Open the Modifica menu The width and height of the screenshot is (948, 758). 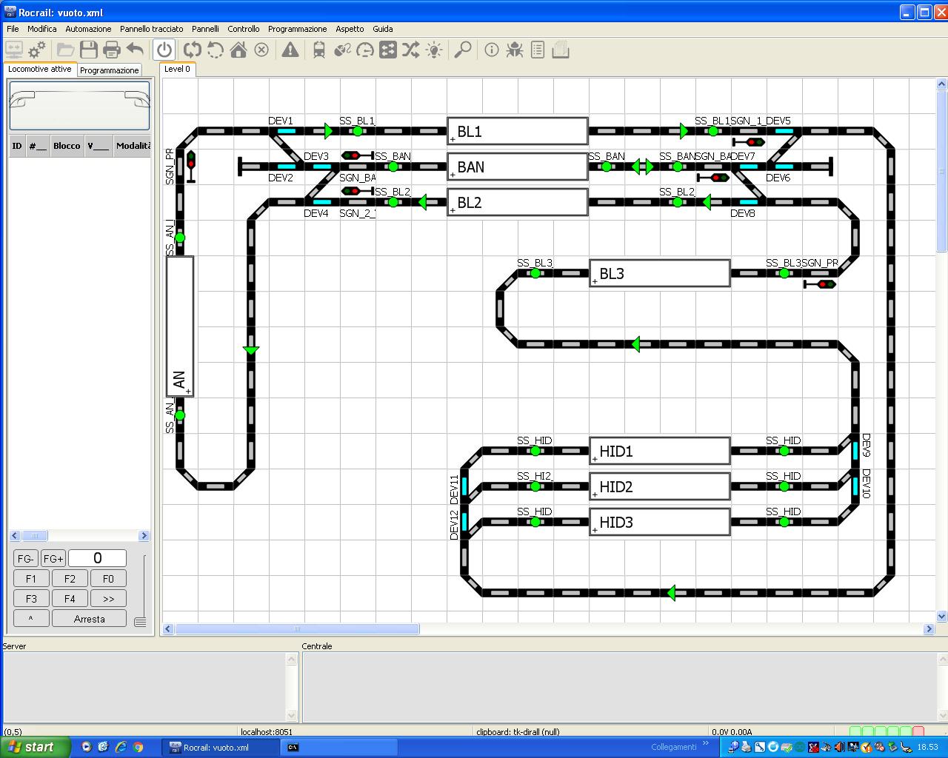click(42, 29)
